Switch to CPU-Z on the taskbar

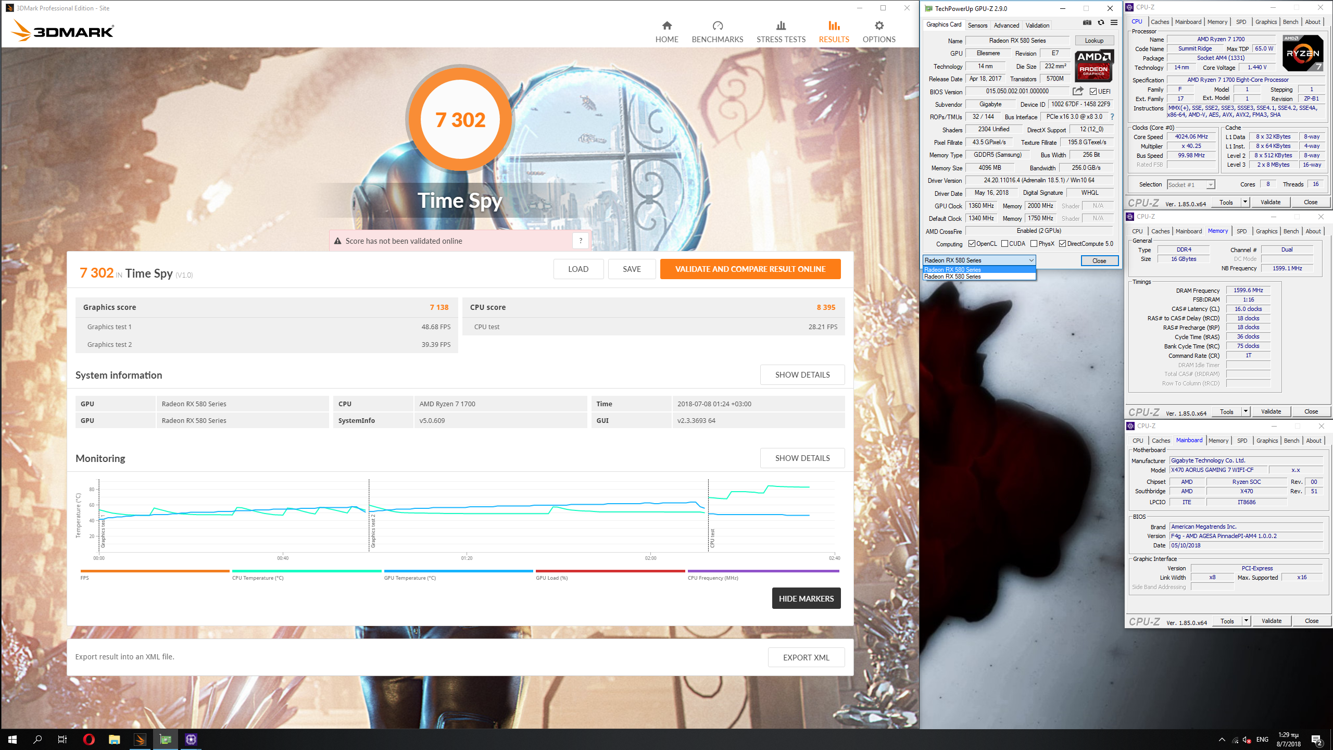[x=191, y=739]
